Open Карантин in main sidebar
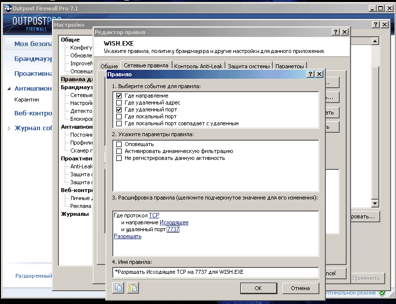 [x=27, y=100]
